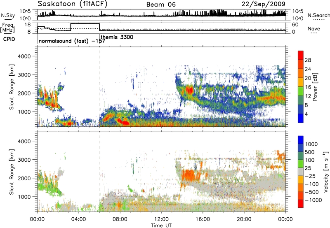Click the left '10^5' tick of N.Sky axis
This screenshot has width=330, height=228.
coord(26,11)
